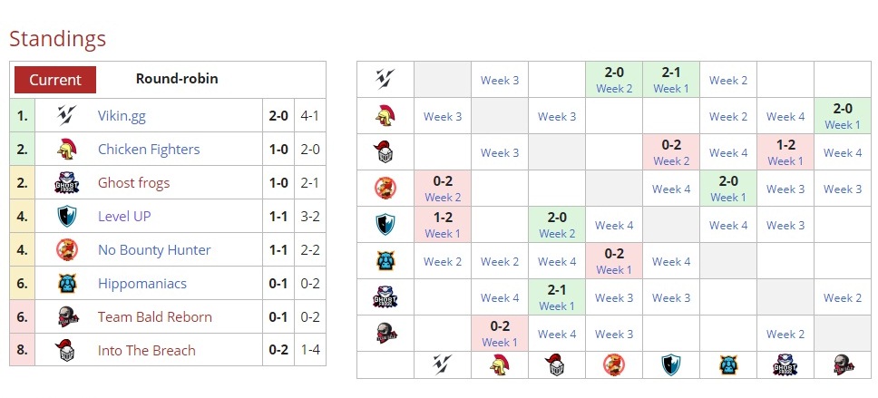Click the 0-2 result cell in Team Bald Reborn's crosstable row
Screen dimensions: 878x398
pos(499,326)
